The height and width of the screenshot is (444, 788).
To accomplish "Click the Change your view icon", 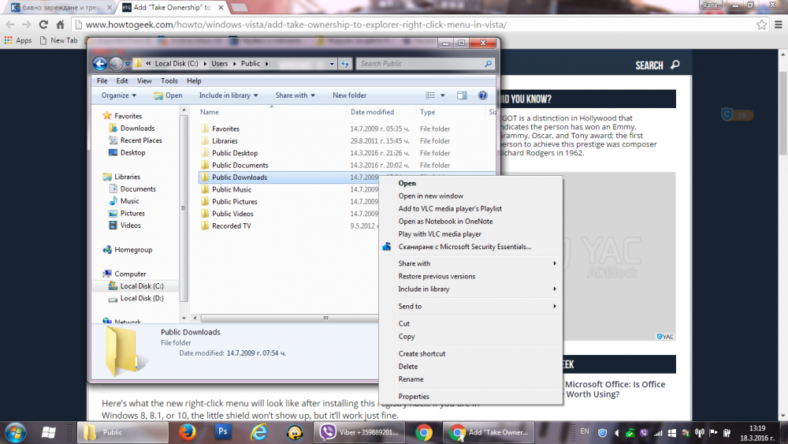I will (430, 95).
